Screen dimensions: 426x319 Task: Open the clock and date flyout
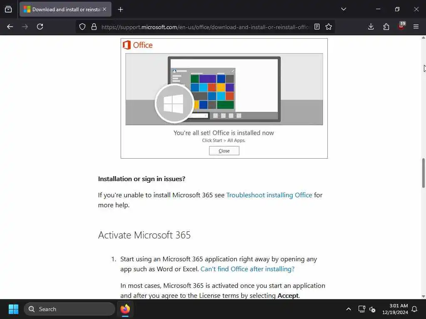(395, 309)
